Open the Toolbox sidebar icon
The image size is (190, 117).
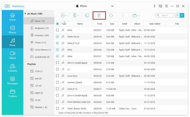tap(12, 94)
